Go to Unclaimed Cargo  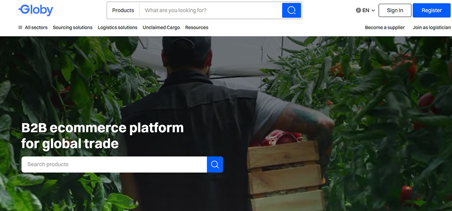pos(161,28)
